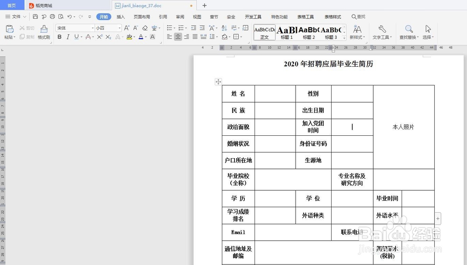Apply blue font color swatch

(x=141, y=37)
